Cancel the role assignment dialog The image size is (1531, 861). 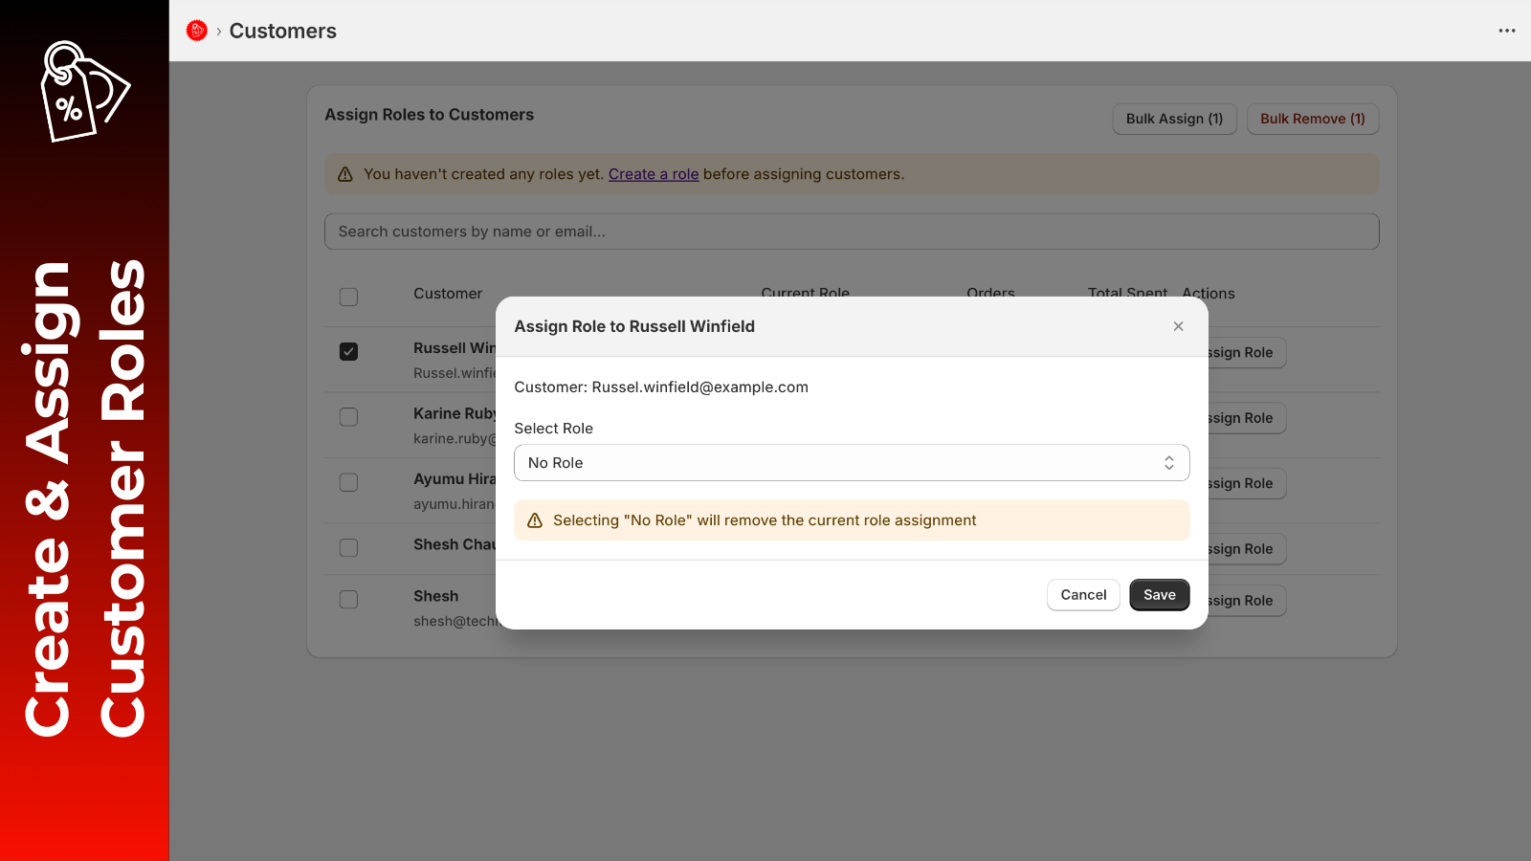tap(1083, 595)
